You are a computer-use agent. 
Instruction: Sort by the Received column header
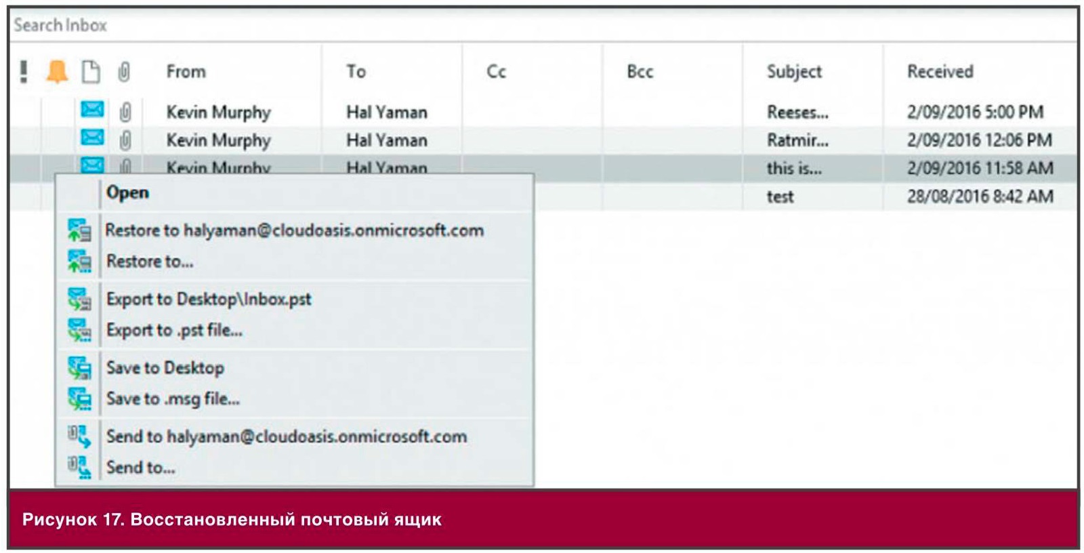(940, 71)
